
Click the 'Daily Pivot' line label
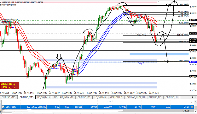click(142, 35)
